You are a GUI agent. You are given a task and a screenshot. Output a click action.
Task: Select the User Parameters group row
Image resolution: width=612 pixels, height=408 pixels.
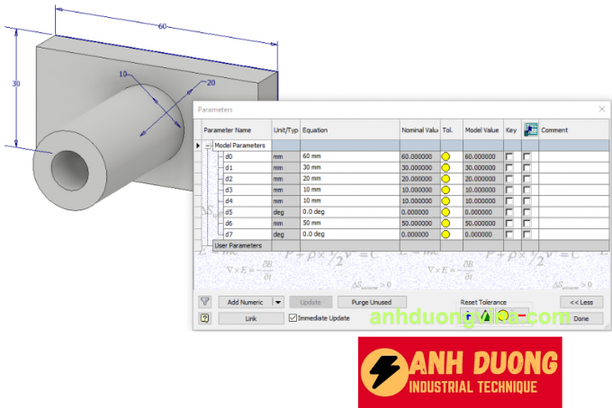tap(238, 244)
